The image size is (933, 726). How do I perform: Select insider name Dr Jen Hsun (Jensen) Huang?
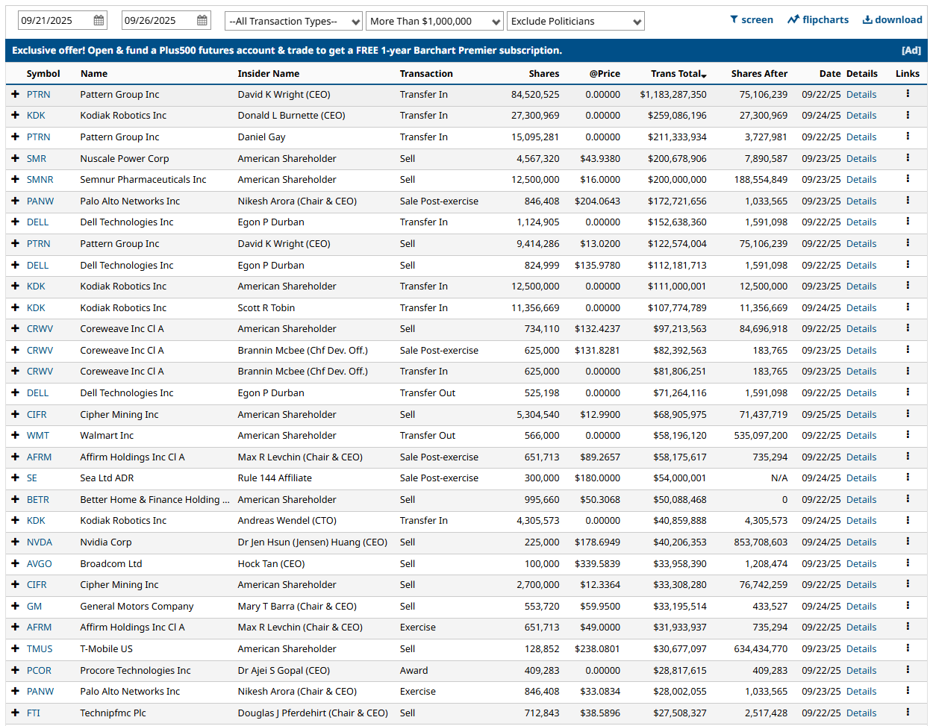(313, 542)
